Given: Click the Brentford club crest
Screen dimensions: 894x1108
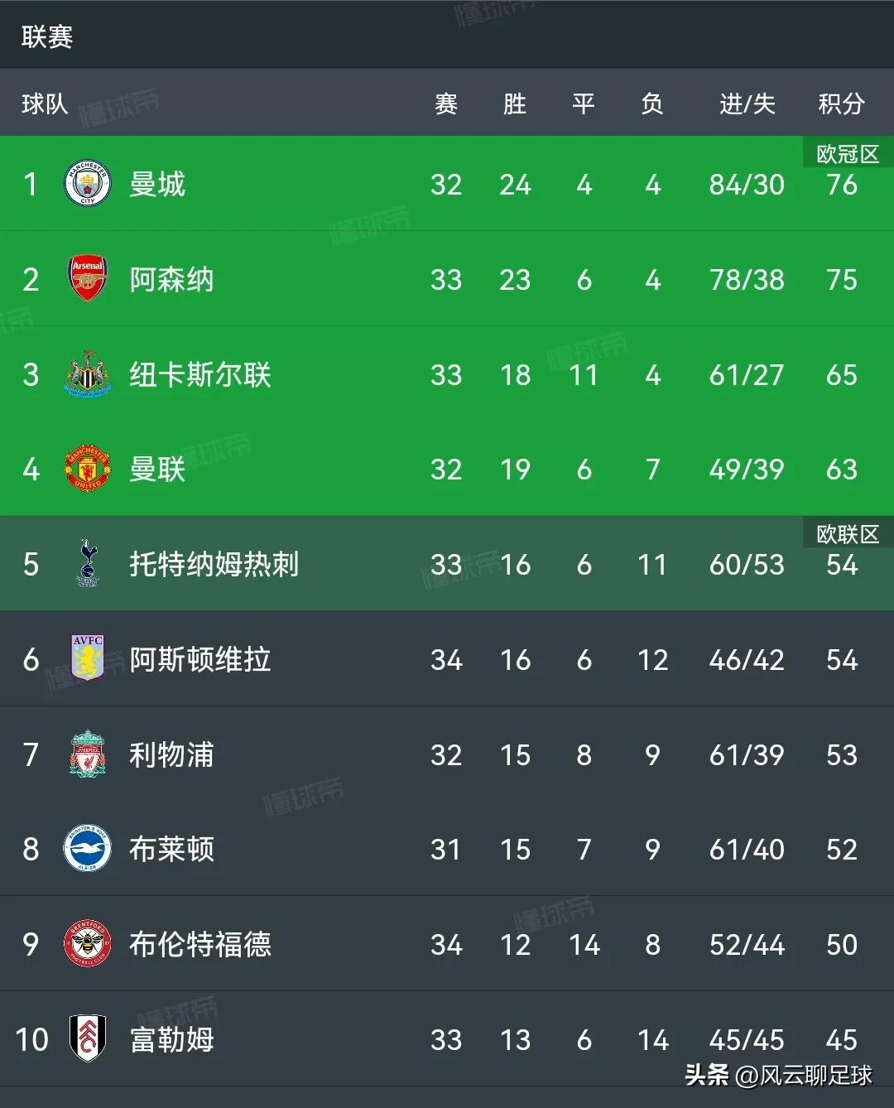Looking at the screenshot, I should coord(88,944).
